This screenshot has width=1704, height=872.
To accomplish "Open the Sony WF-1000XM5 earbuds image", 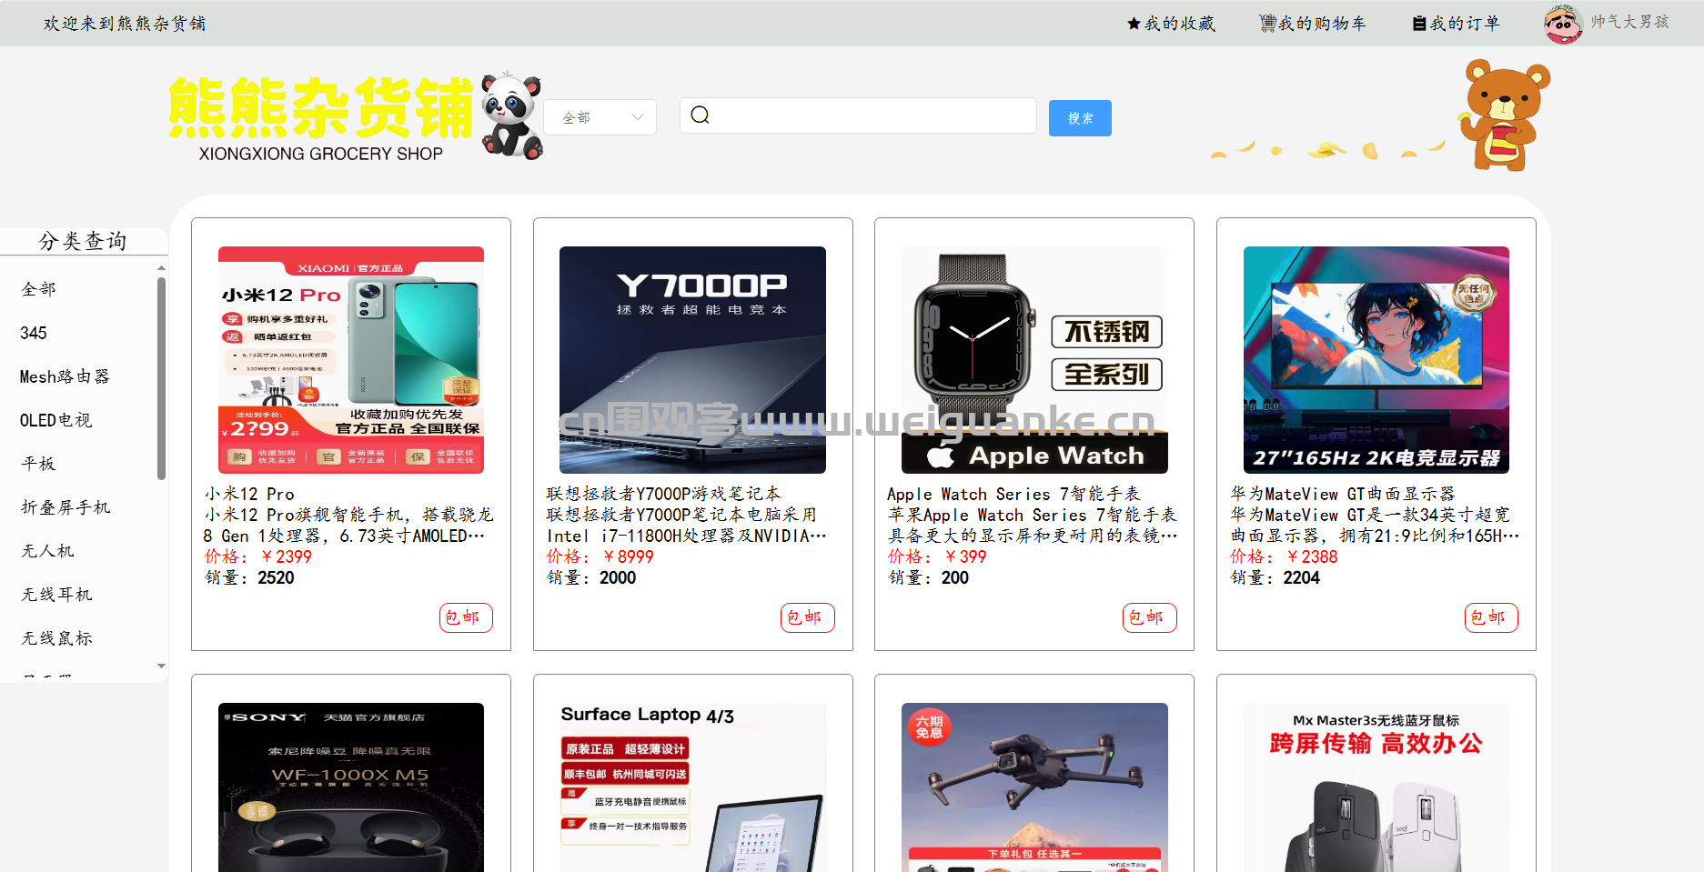I will (351, 787).
